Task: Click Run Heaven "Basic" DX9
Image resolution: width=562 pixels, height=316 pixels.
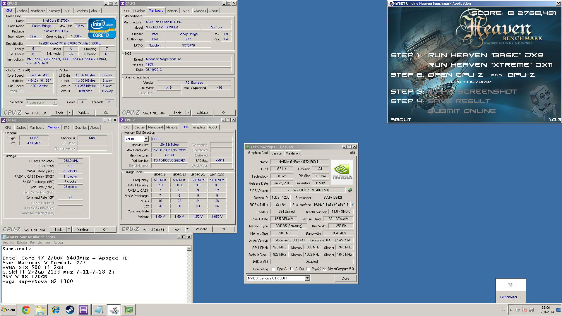Action: tap(485, 55)
